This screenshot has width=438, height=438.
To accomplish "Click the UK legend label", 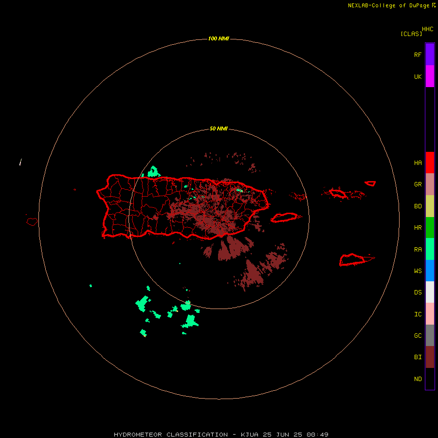I will point(418,76).
